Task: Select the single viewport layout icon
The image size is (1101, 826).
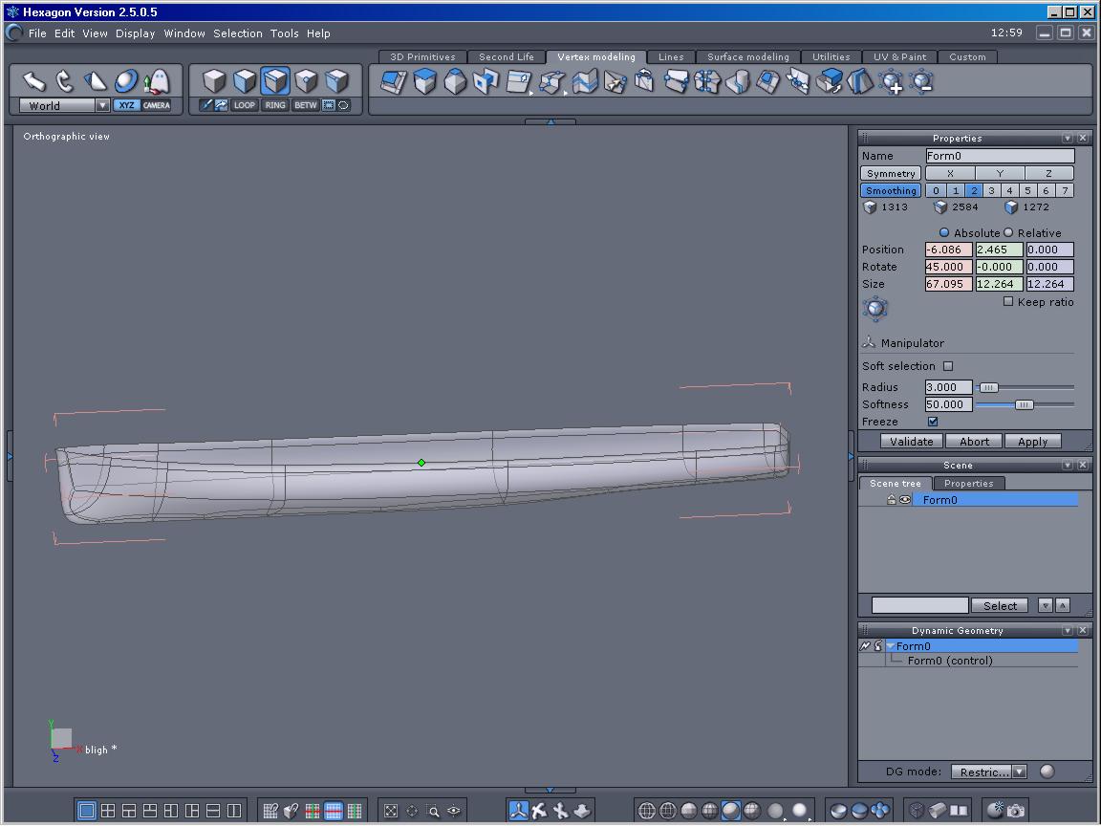Action: pos(87,811)
